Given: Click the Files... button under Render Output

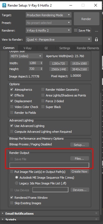Looking at the screenshot, I should pyautogui.click(x=80, y=158).
